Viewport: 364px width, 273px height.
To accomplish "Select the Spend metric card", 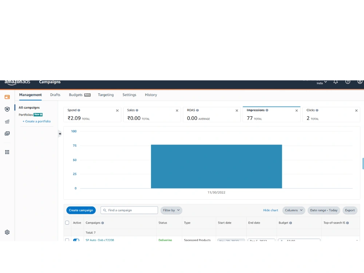I will click(92, 114).
